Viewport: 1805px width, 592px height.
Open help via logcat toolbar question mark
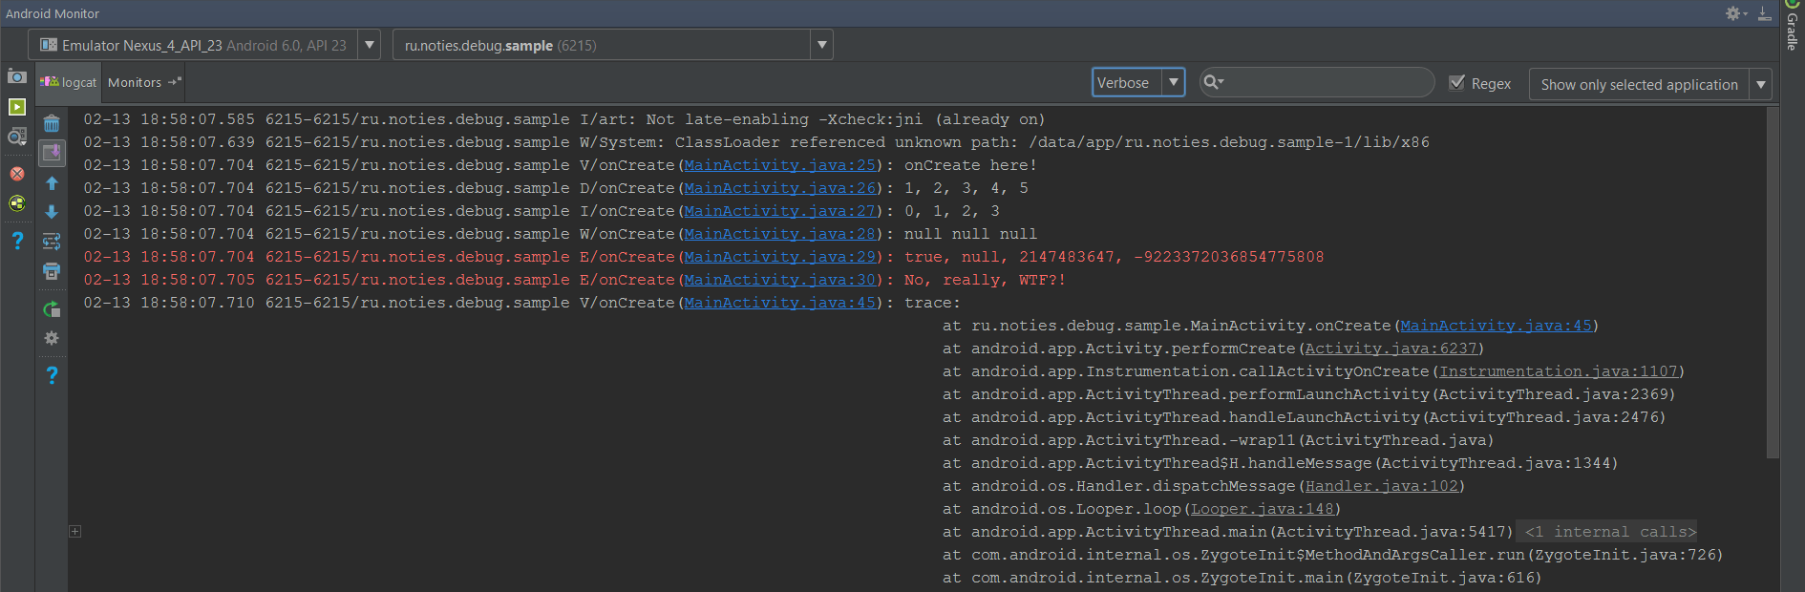click(x=52, y=375)
